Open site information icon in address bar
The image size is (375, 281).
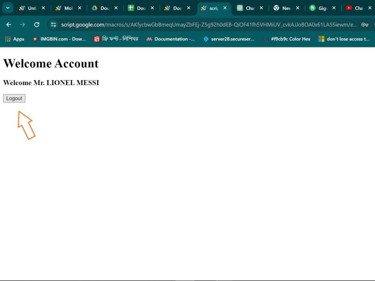coord(54,25)
